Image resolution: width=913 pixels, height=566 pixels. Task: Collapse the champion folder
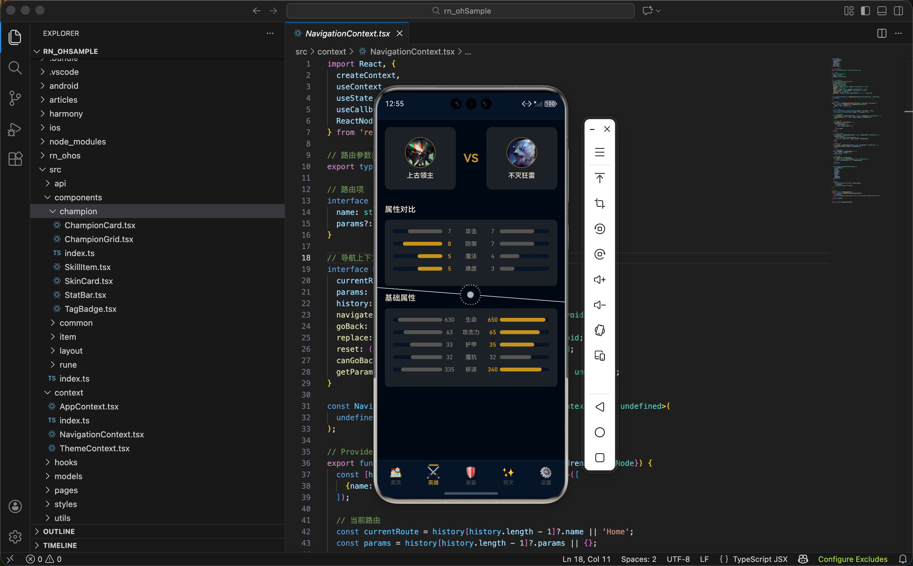tap(78, 211)
